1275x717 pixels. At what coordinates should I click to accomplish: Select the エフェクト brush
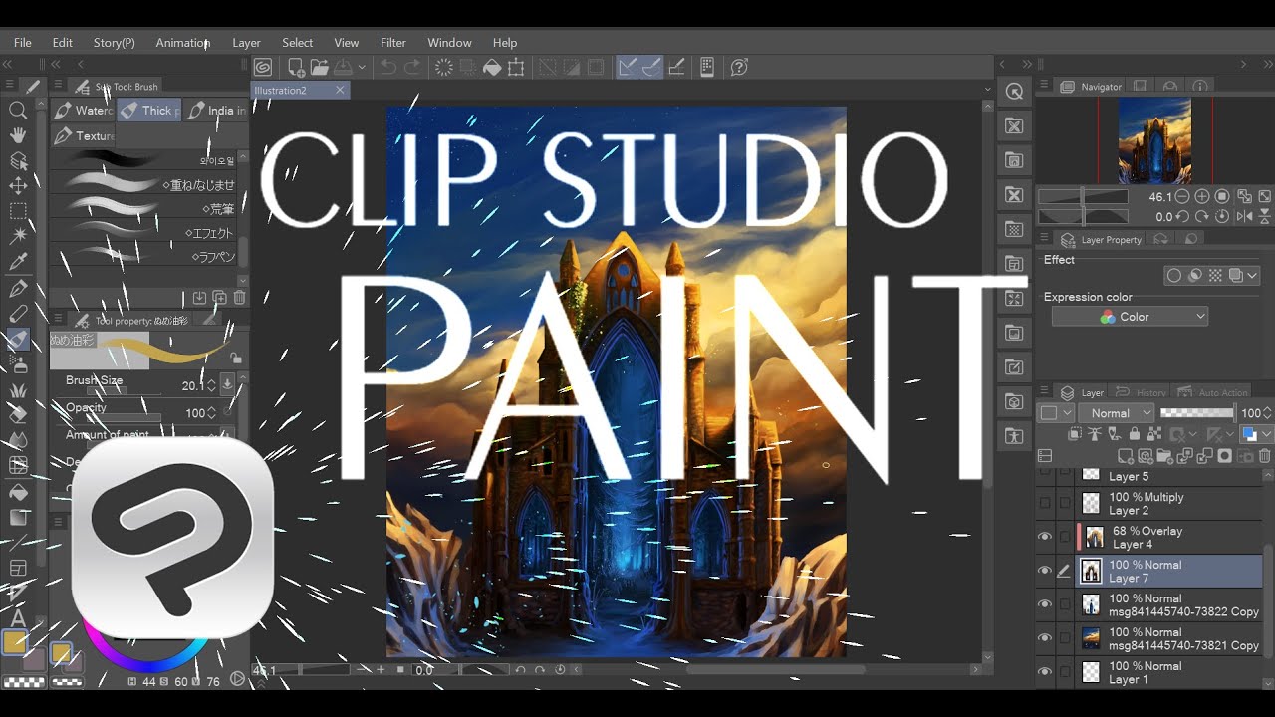tap(143, 233)
